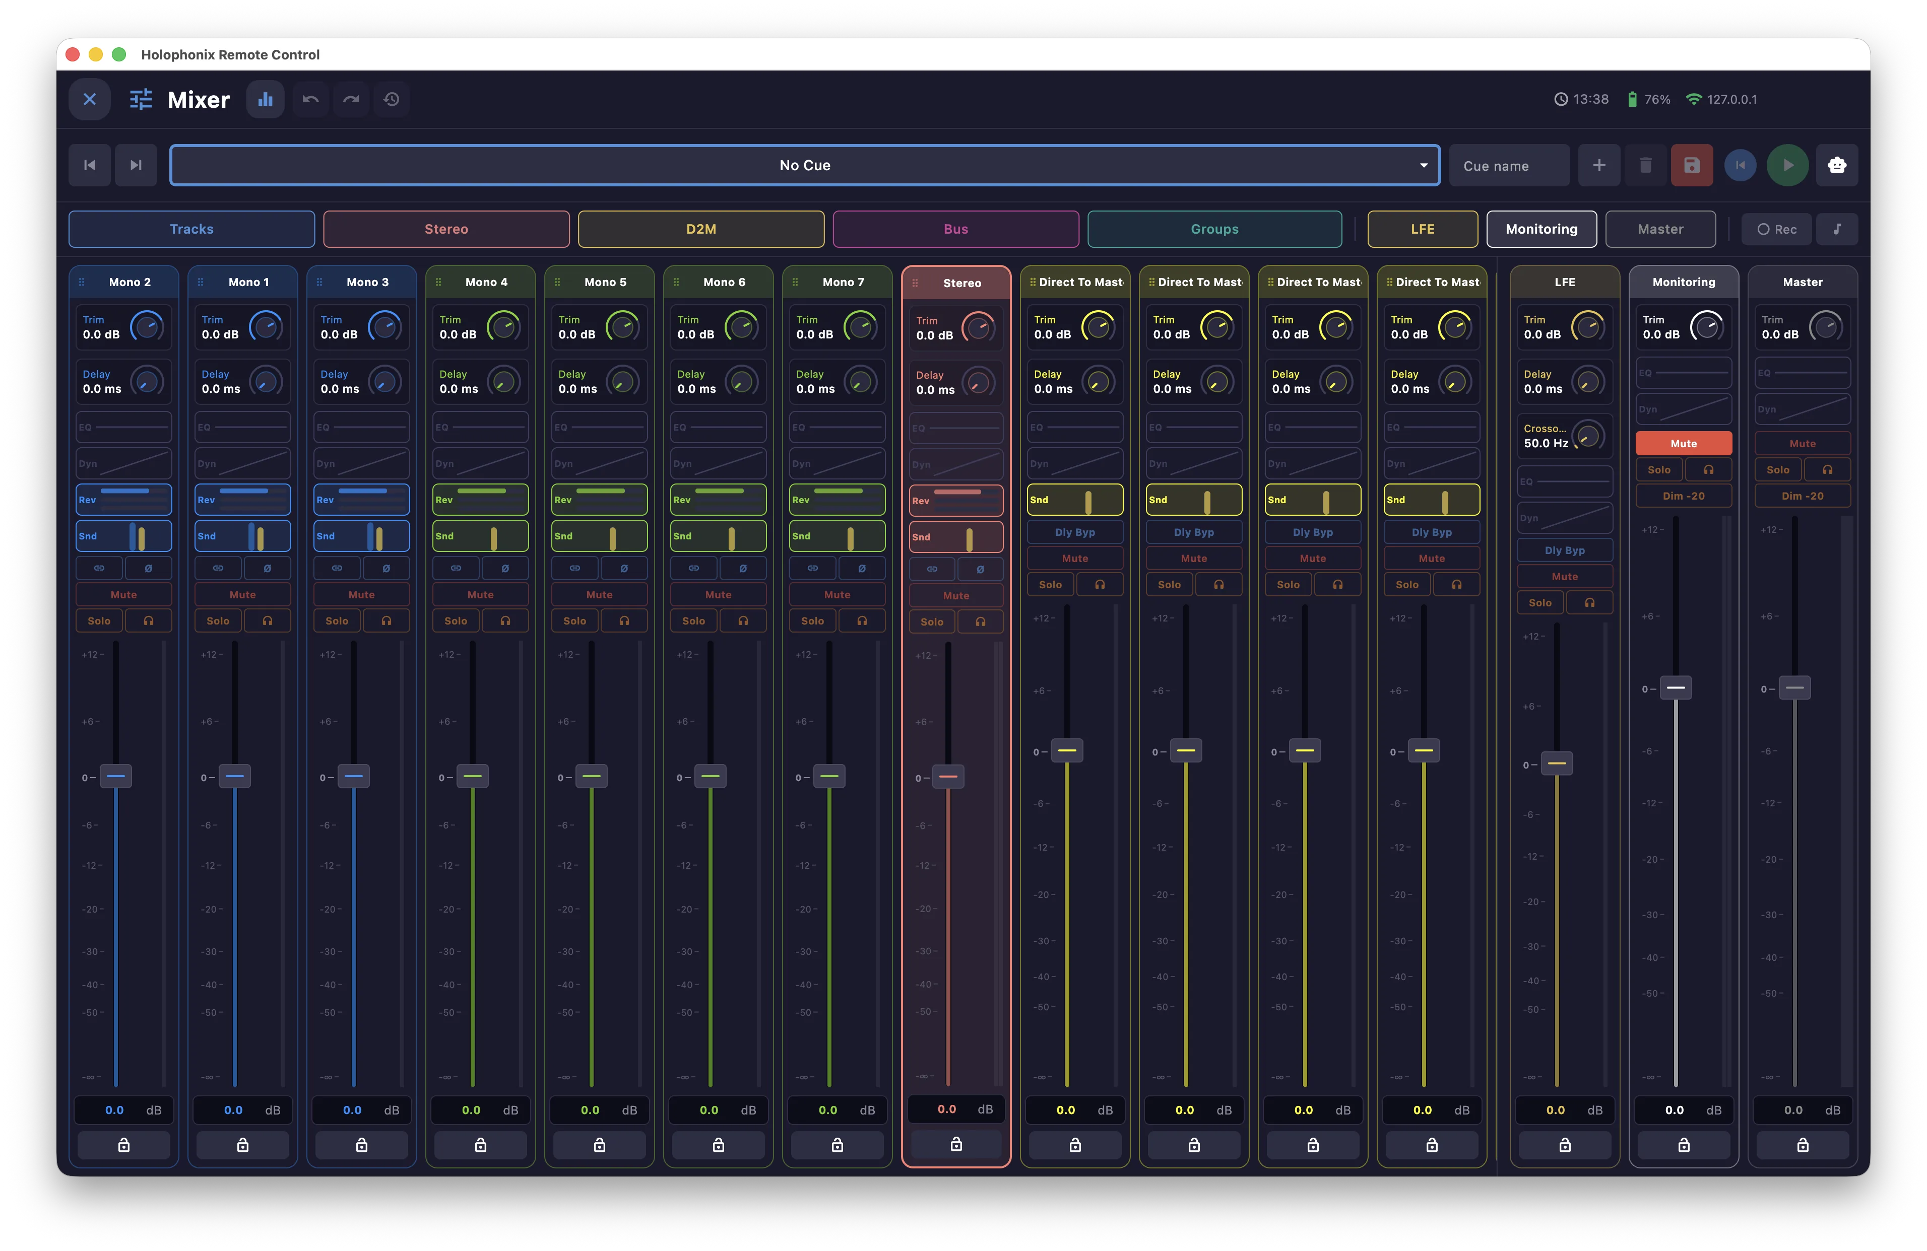Open the history clock icon
The image size is (1927, 1251).
tap(392, 99)
